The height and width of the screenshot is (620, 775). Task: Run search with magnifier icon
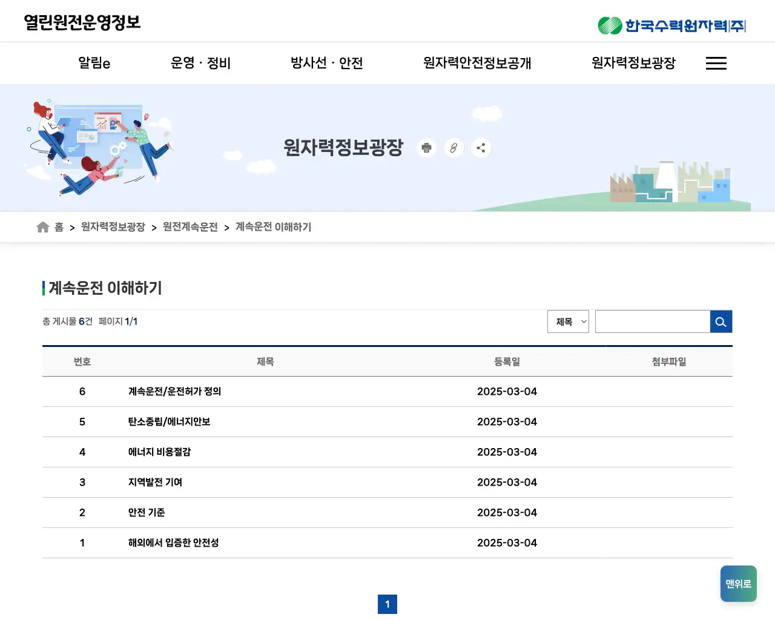tap(721, 322)
